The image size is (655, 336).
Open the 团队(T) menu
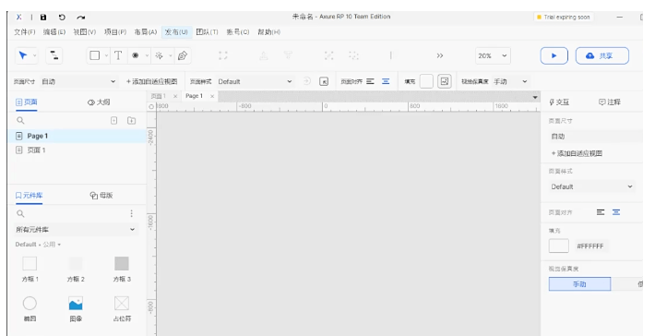(x=208, y=31)
